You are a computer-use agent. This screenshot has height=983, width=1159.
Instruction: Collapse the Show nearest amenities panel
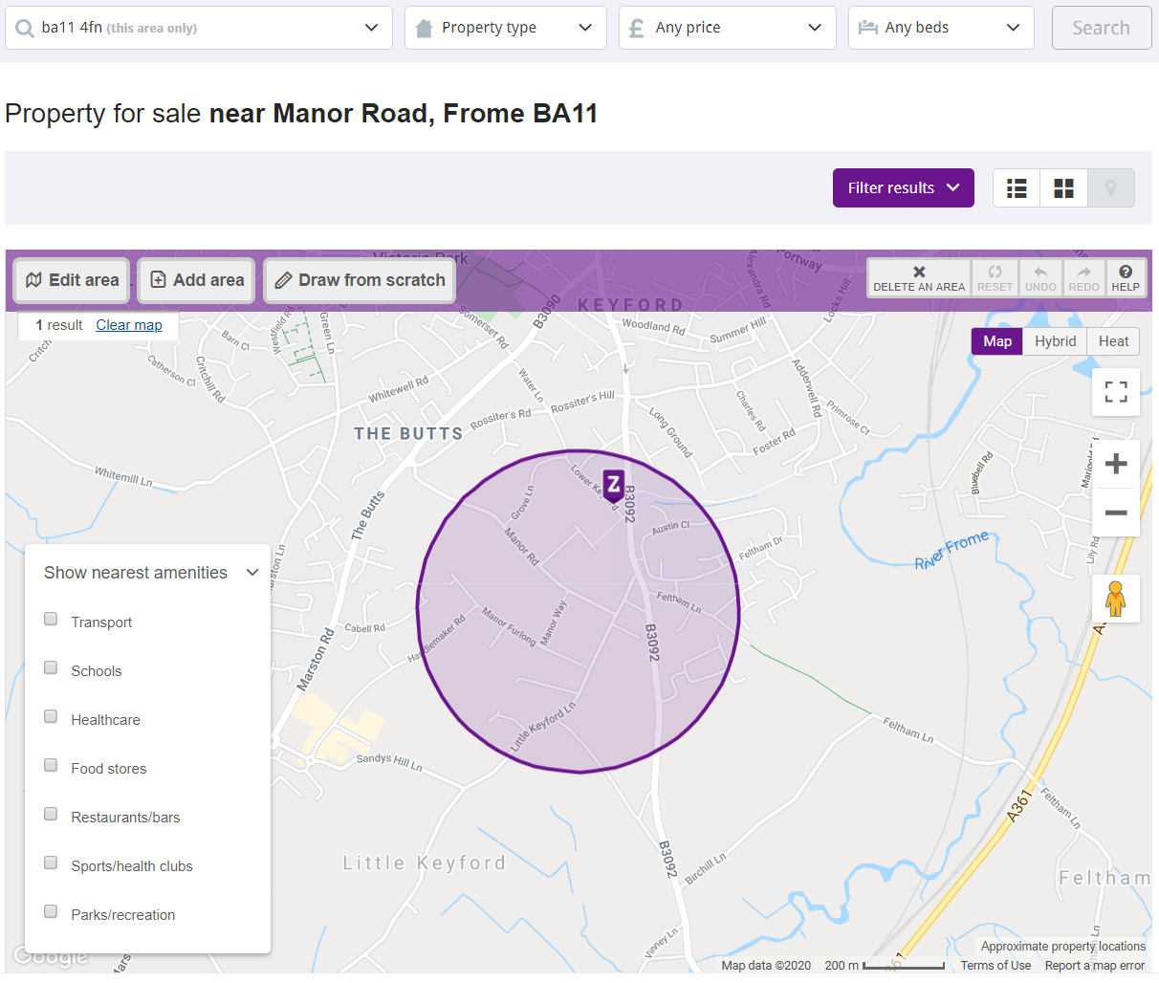251,572
